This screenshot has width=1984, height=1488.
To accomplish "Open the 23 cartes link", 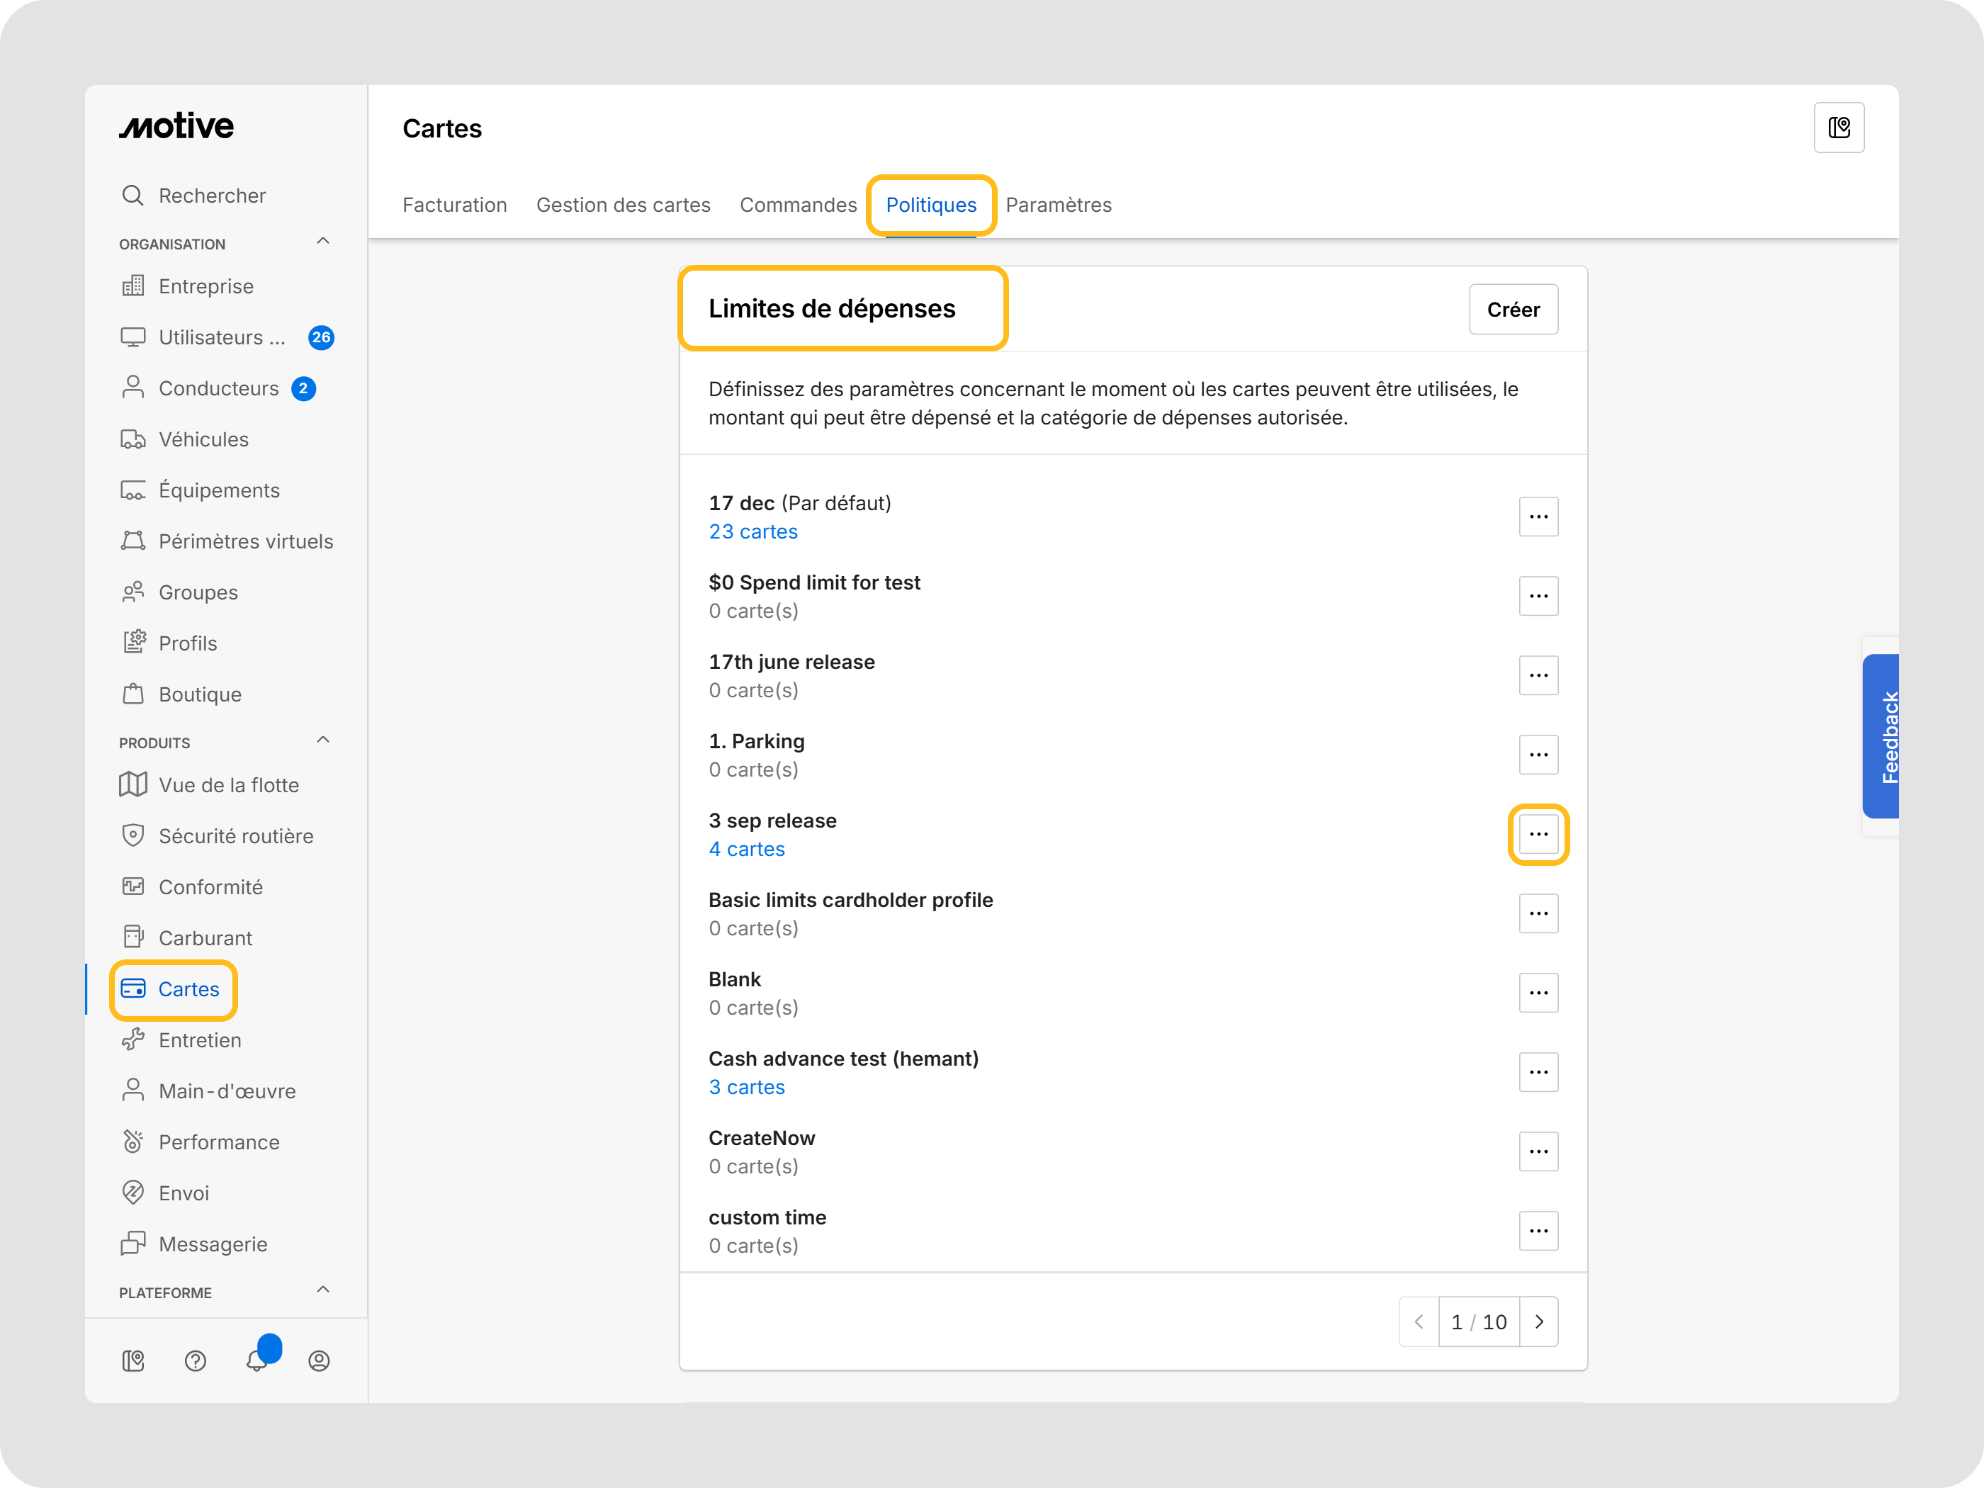I will pyautogui.click(x=753, y=531).
